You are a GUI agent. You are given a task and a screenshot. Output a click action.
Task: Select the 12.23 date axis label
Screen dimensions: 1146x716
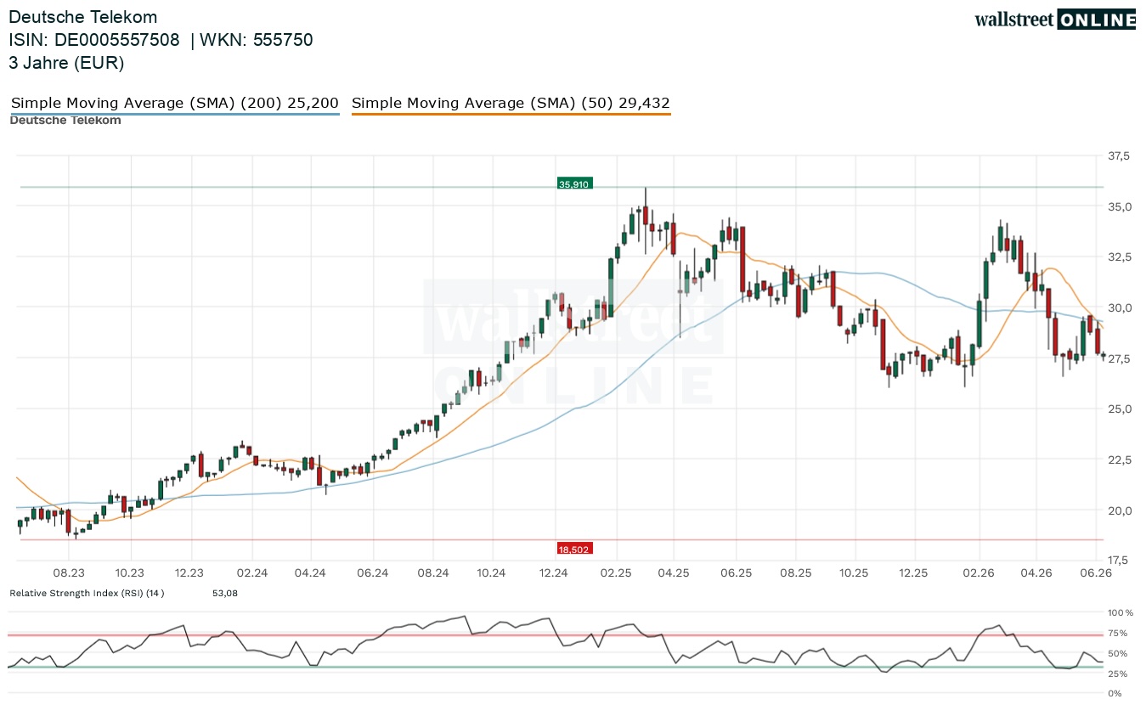tap(189, 573)
